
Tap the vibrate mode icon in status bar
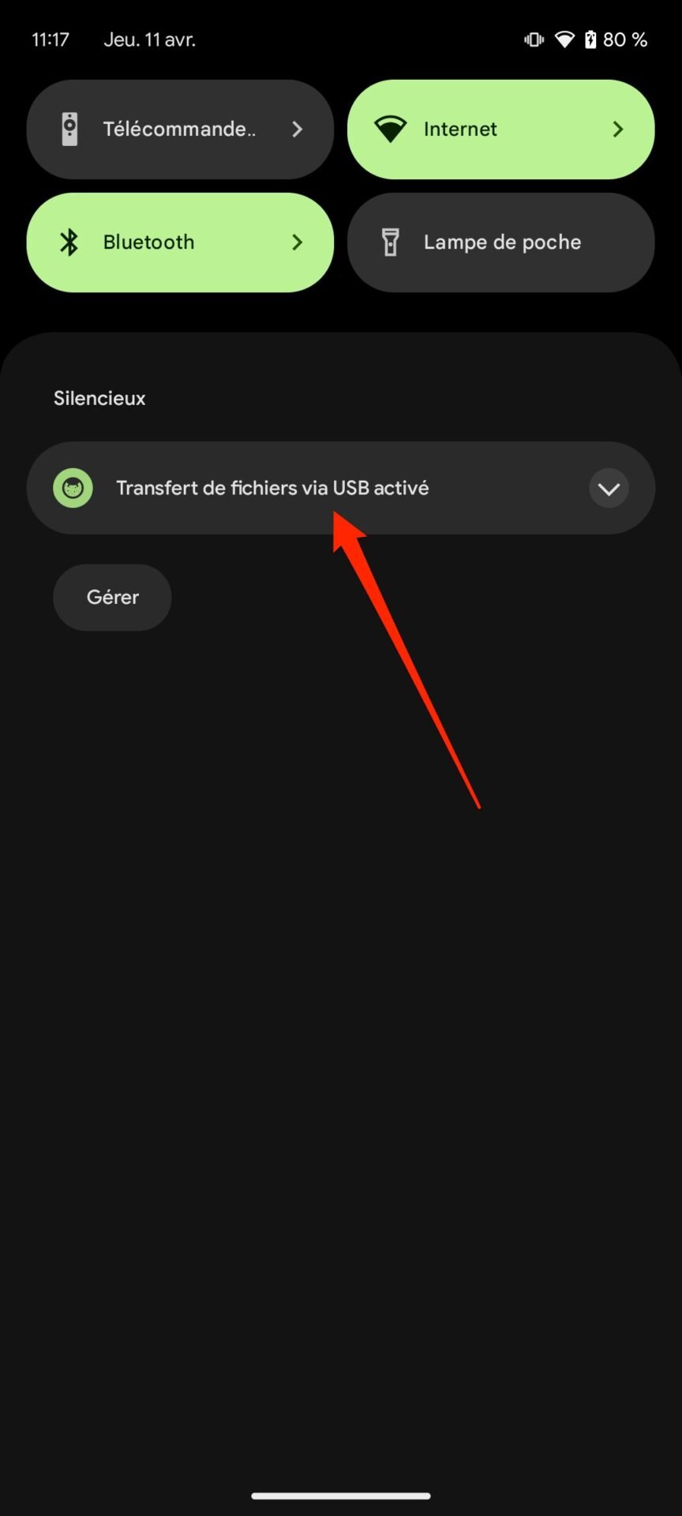(534, 39)
